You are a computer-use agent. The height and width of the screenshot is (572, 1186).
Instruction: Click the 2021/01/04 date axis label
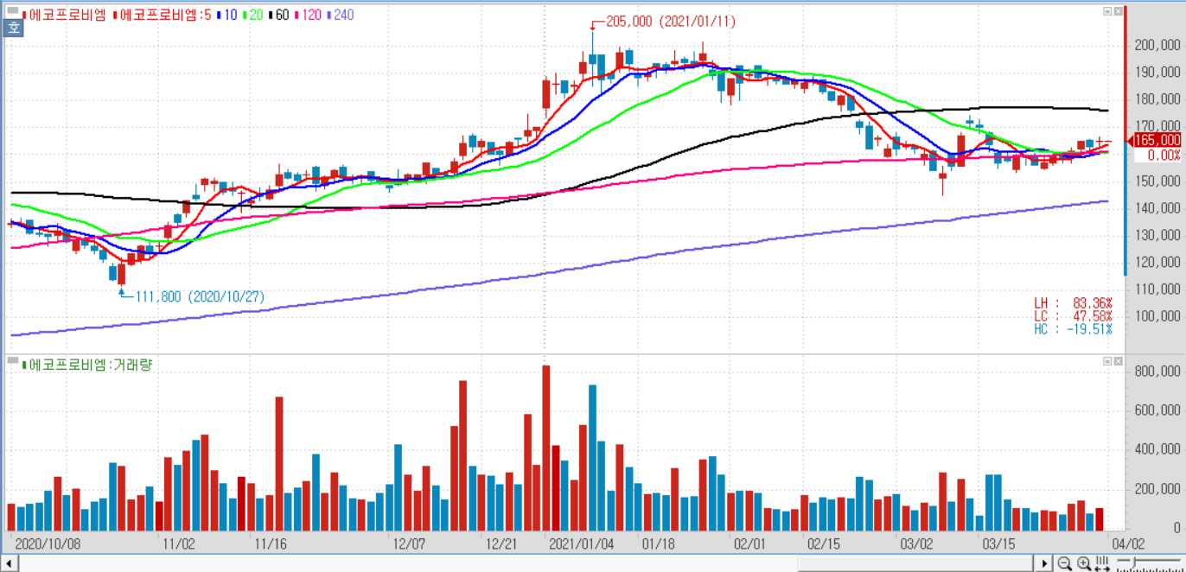[x=580, y=544]
